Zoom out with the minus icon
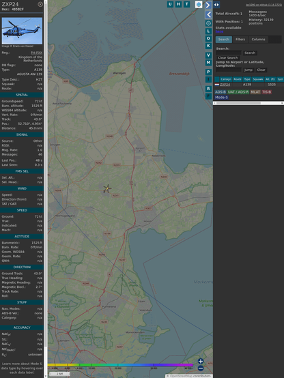284x378 pixels. click(201, 368)
